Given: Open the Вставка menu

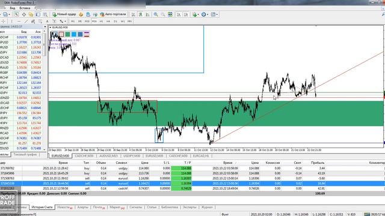Looking at the screenshot, I should (x=25, y=8).
